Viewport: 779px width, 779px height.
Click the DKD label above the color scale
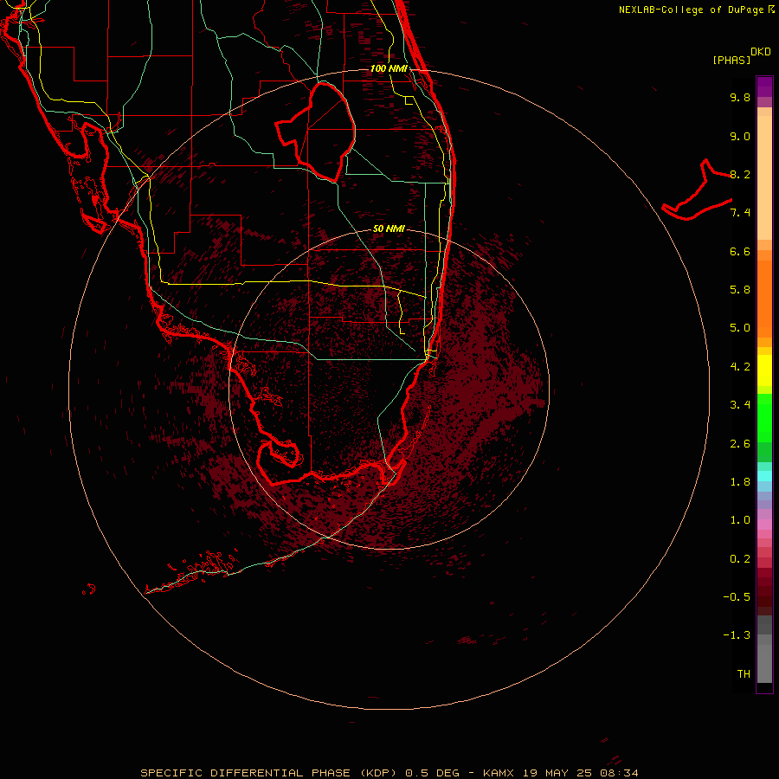[x=761, y=52]
